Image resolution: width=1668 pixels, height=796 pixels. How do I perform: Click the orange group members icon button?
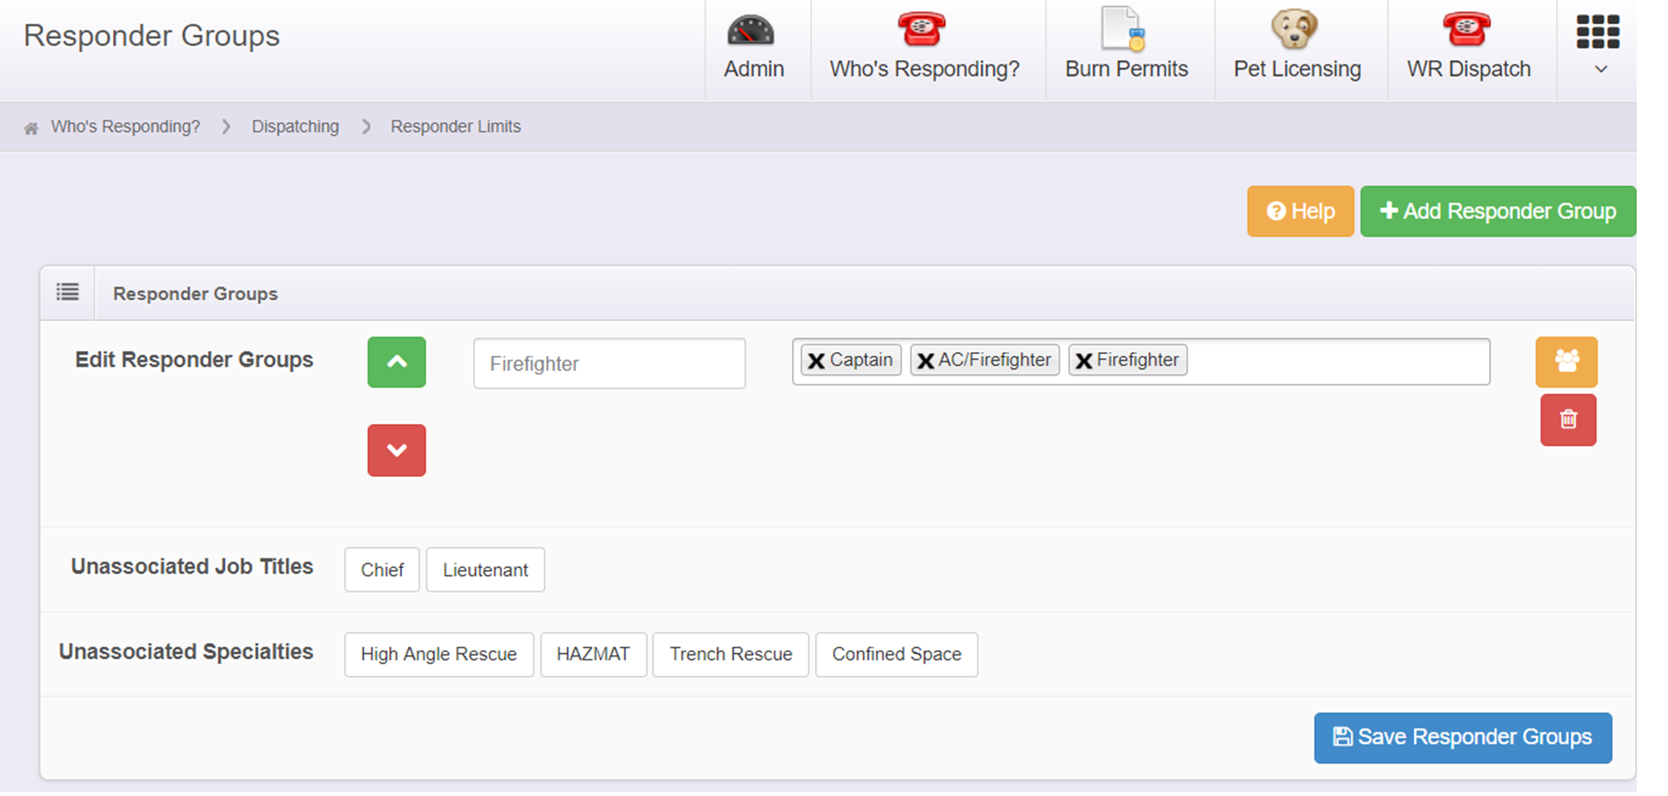(x=1566, y=362)
